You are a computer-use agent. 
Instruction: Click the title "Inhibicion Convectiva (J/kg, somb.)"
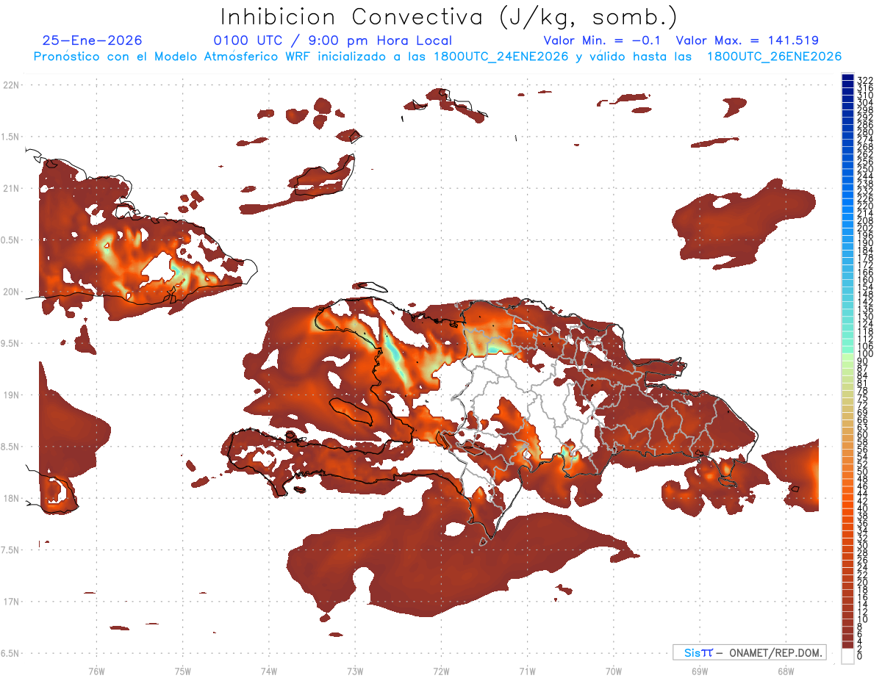point(449,17)
